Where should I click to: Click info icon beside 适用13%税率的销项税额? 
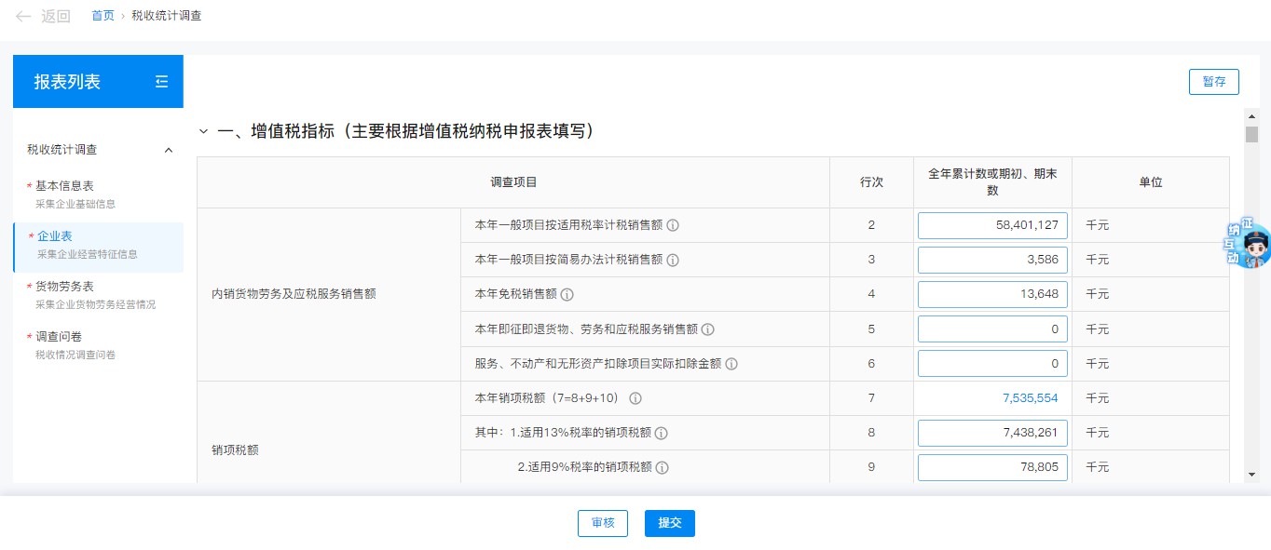[661, 433]
